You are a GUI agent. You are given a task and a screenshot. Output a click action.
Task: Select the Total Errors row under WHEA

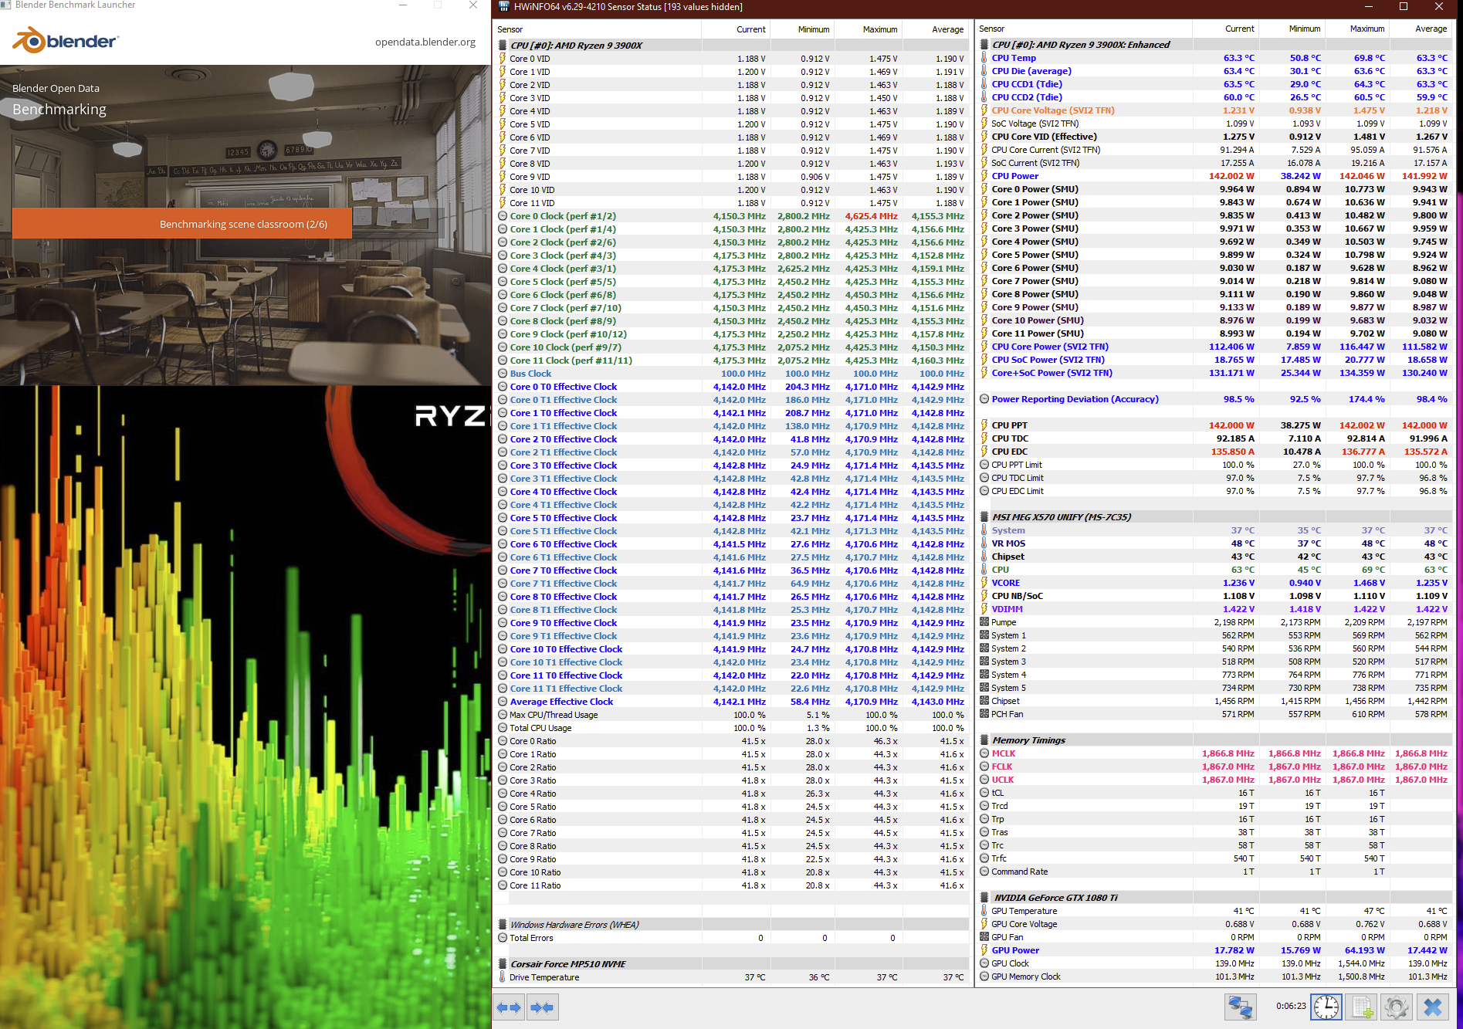pos(732,938)
